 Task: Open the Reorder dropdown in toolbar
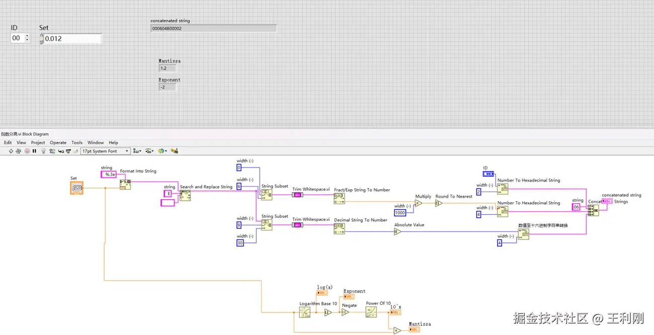162,151
